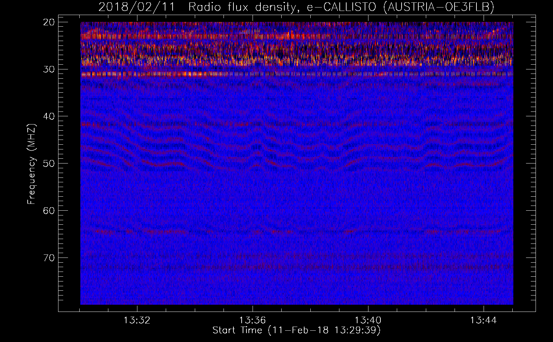Click the 13:32 time tick label

click(x=137, y=320)
